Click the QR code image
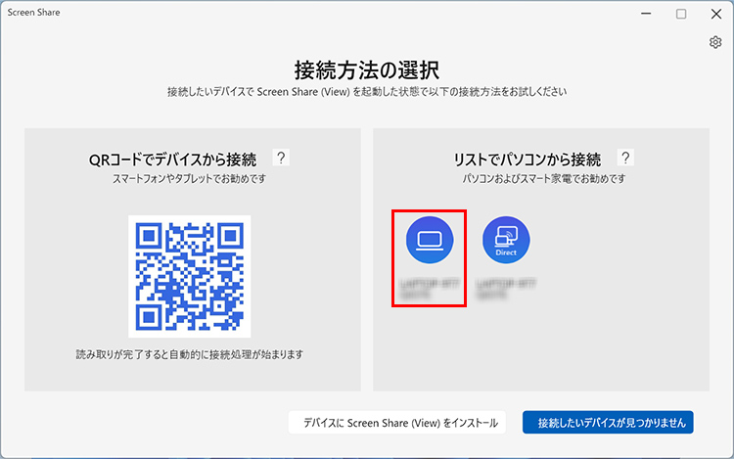Screen dimensions: 734x459 pyautogui.click(x=190, y=276)
